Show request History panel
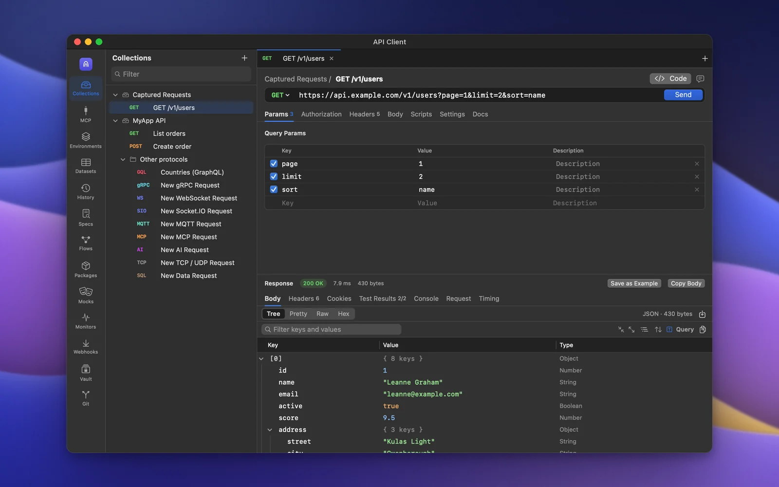Viewport: 779px width, 487px height. (86, 192)
